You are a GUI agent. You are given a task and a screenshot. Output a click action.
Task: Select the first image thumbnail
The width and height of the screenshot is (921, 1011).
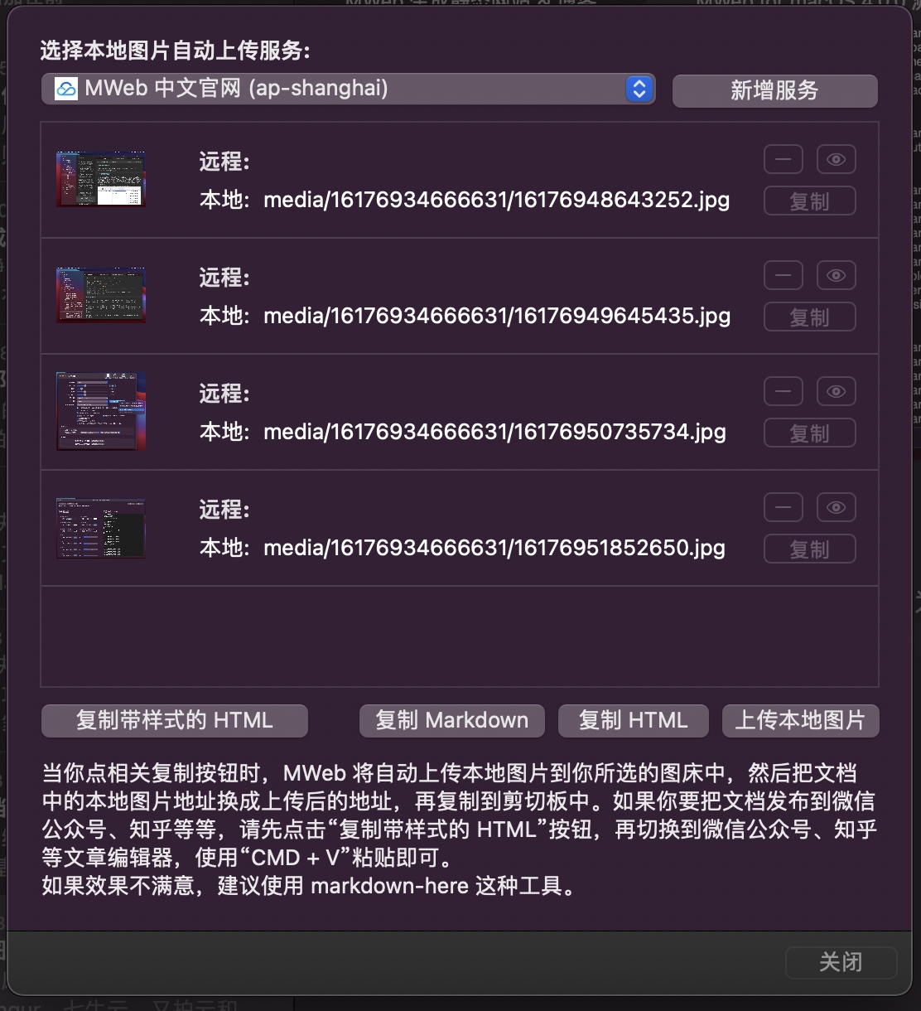(x=101, y=179)
